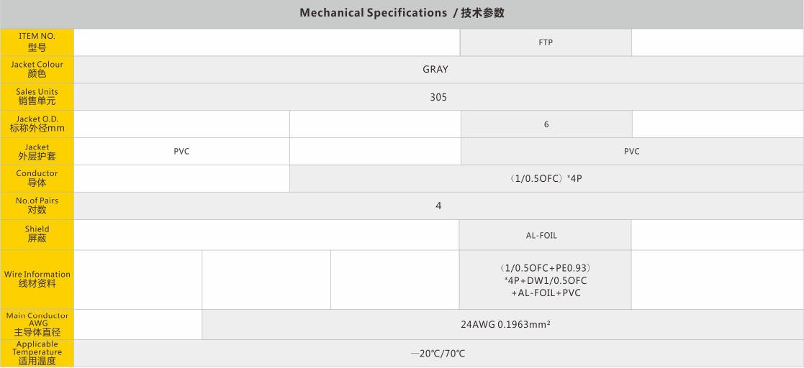
Task: Click the Jacket Colour row label
Action: (37, 69)
